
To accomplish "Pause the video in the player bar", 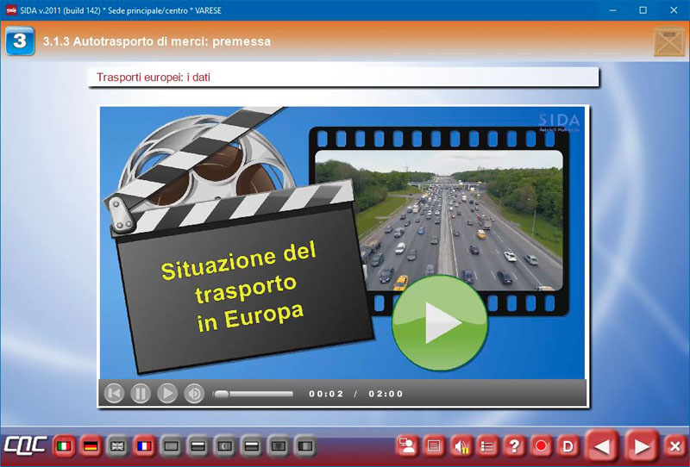I will coord(141,394).
